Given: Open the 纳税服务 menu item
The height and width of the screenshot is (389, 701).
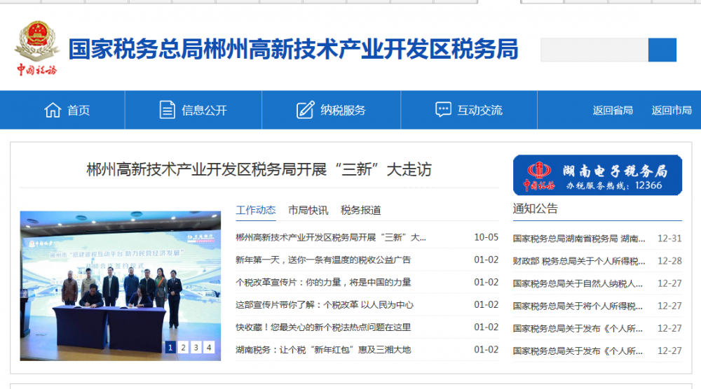Looking at the screenshot, I should (x=343, y=110).
